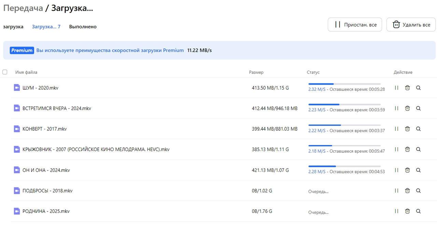The width and height of the screenshot is (437, 233).
Task: Click size value 399.44 MB/881.03 MB
Action: [275, 129]
